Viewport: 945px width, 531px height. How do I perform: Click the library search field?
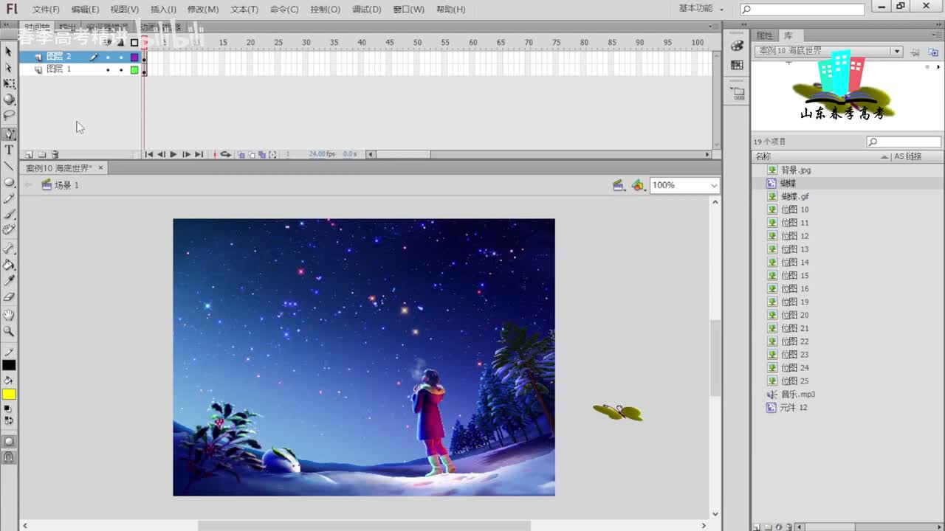tap(904, 142)
